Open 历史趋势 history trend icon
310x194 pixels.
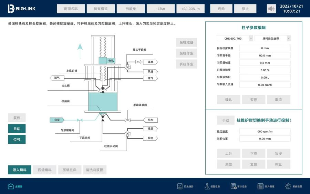180,186
